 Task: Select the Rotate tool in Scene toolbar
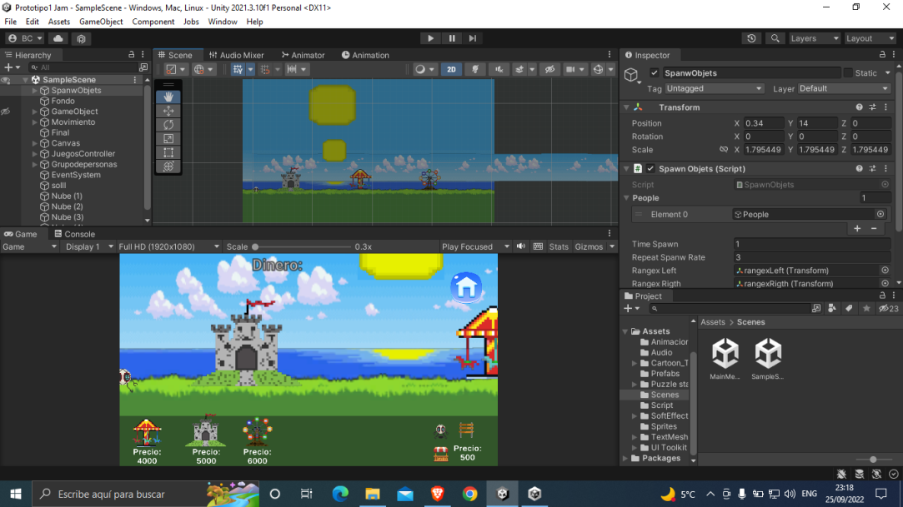168,124
